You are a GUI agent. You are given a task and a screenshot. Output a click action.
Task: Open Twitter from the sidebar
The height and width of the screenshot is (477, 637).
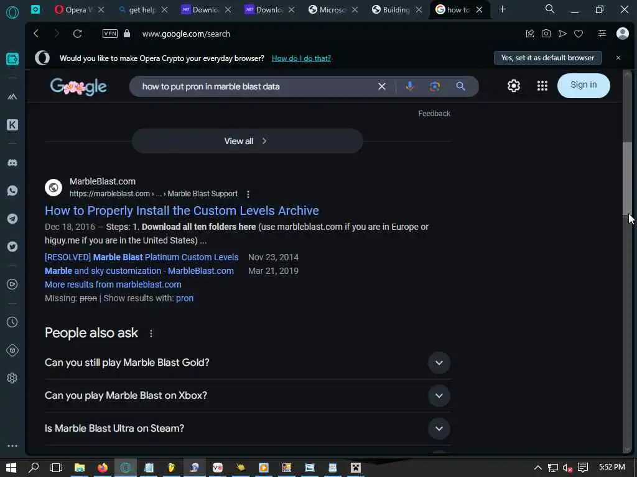point(12,247)
